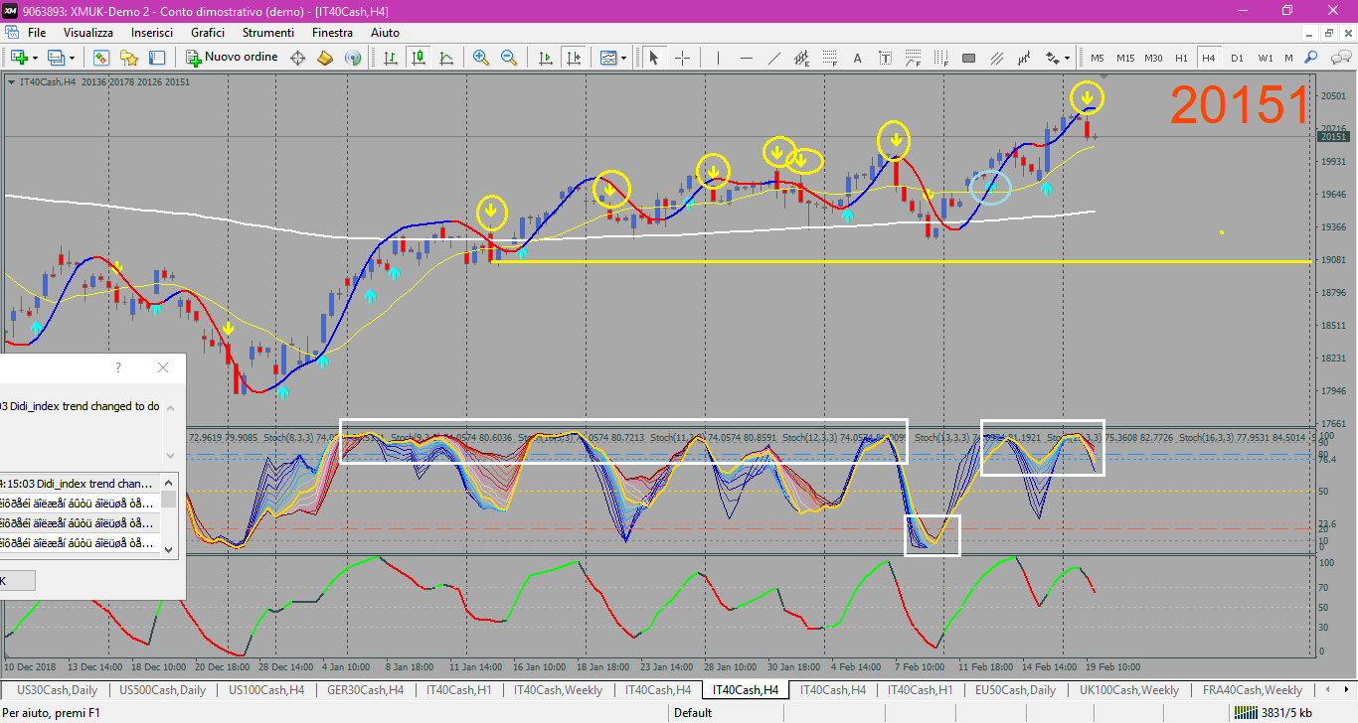This screenshot has width=1358, height=723.
Task: Open the Profiles icon in the toolbar
Action: pos(57,58)
